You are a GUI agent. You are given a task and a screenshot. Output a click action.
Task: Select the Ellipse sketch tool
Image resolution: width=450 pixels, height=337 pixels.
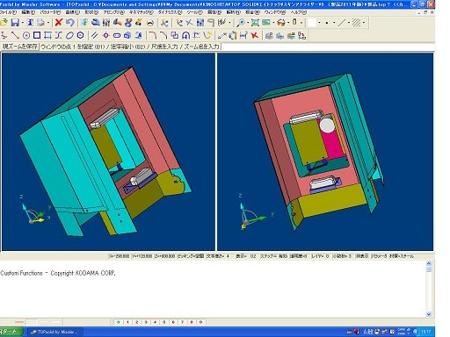click(x=69, y=36)
